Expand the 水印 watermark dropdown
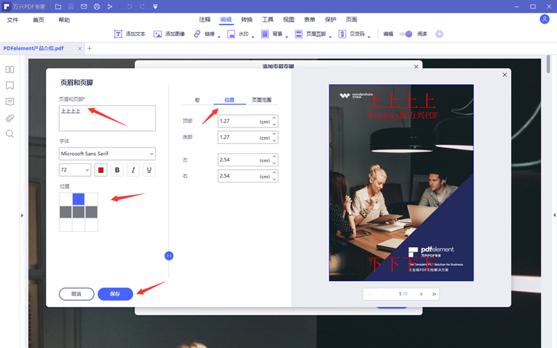The image size is (557, 348). tap(243, 33)
